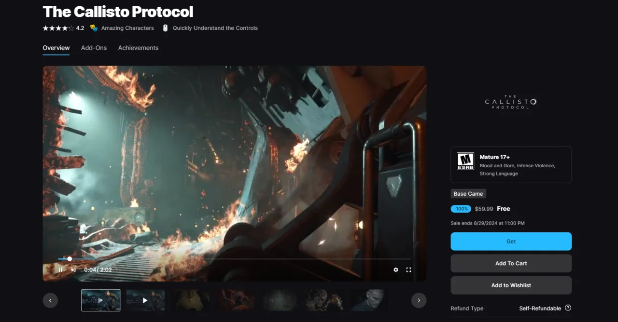
Task: Go to previous thumbnails with left arrow
Action: 50,300
